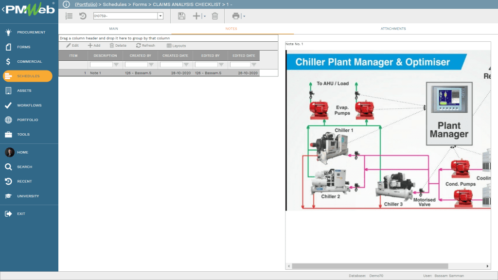Sort by the Description column header
498x280 pixels.
coord(105,55)
